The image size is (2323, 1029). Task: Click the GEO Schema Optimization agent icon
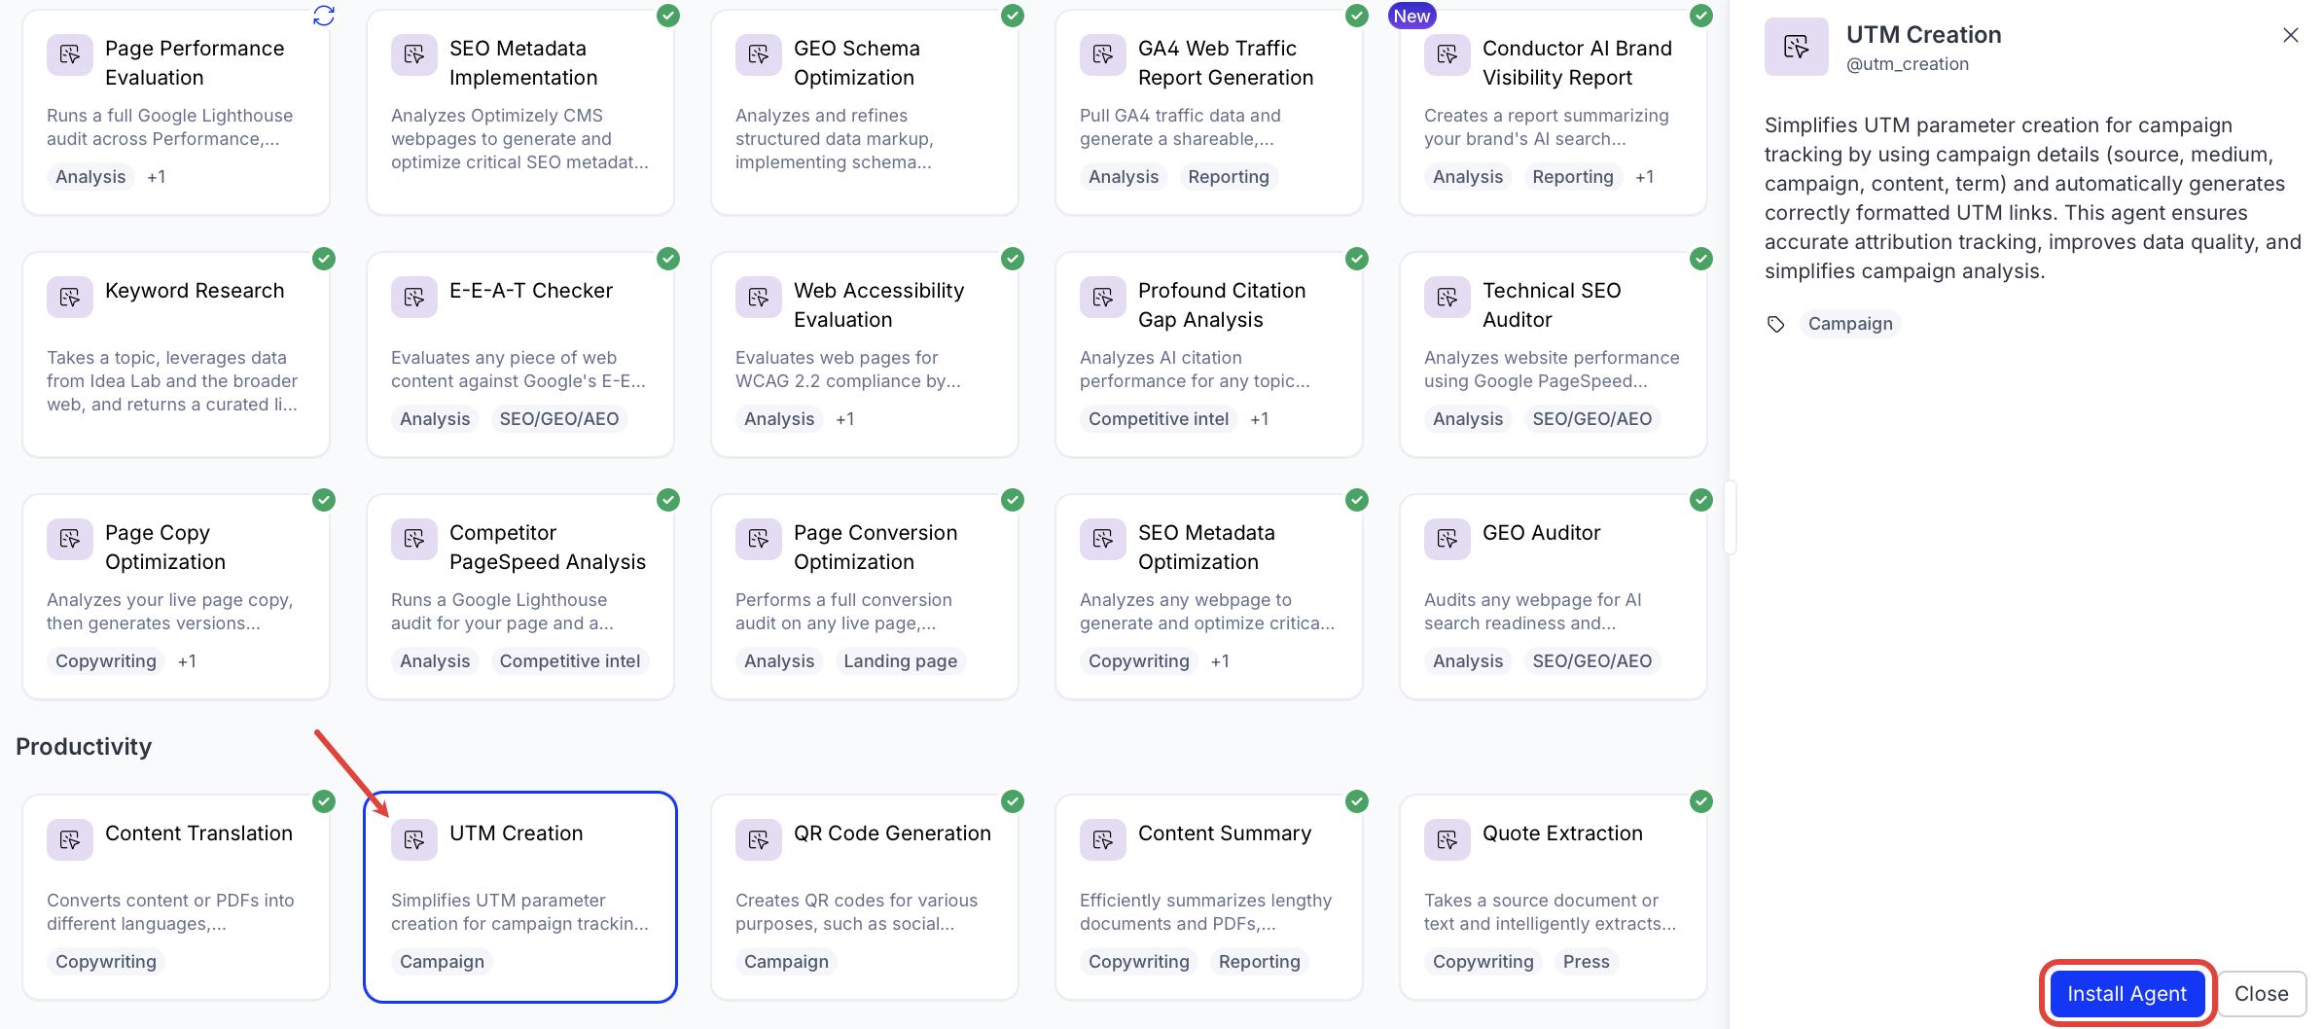pos(759,54)
